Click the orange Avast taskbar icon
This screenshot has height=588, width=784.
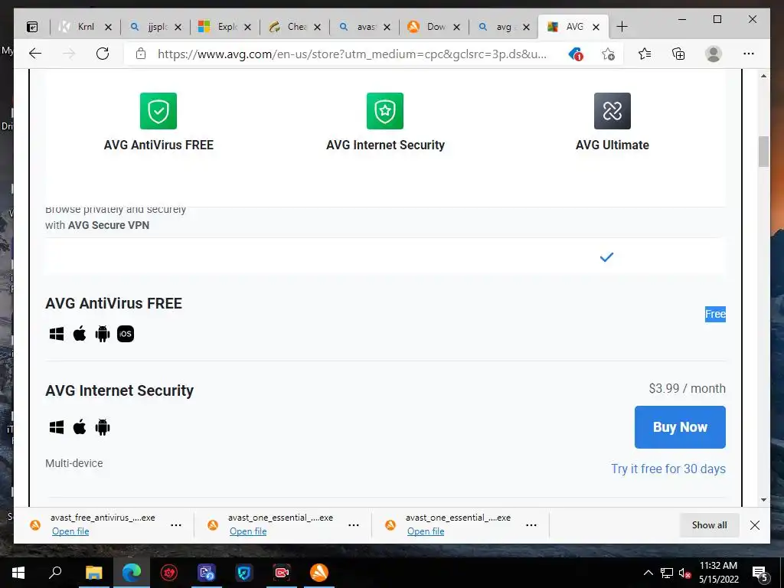pos(319,573)
